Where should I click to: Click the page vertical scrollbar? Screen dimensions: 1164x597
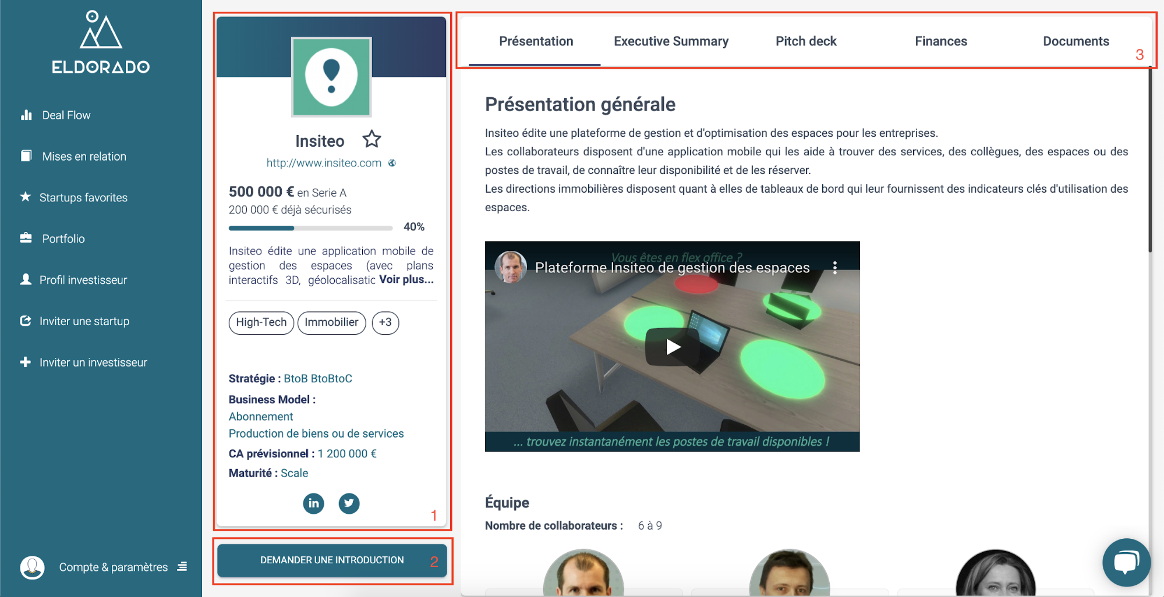(x=1150, y=160)
